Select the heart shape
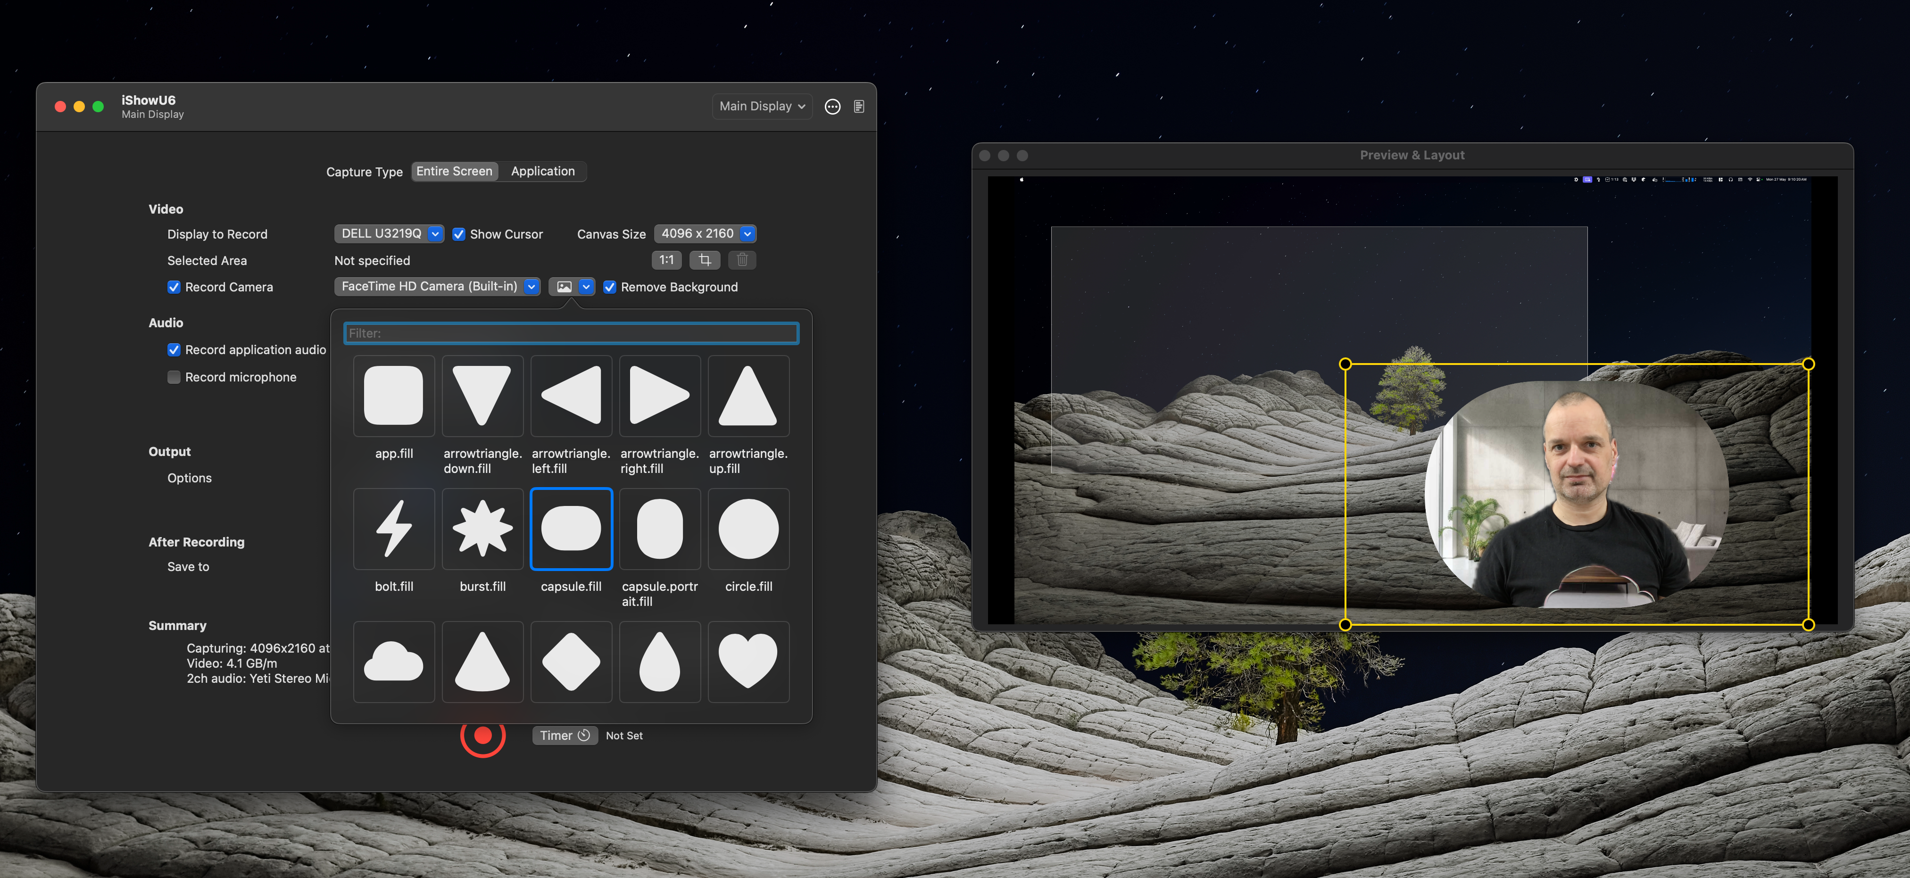The image size is (1910, 878). pyautogui.click(x=748, y=662)
